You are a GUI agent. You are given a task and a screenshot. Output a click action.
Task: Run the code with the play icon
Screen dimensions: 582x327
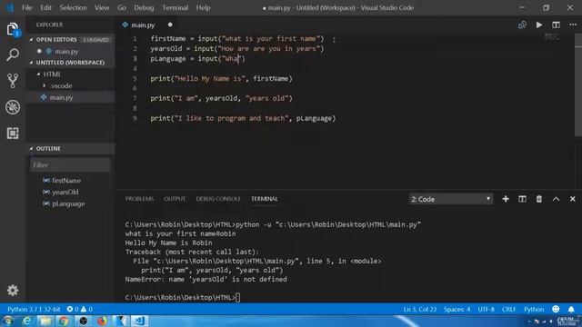[539, 25]
